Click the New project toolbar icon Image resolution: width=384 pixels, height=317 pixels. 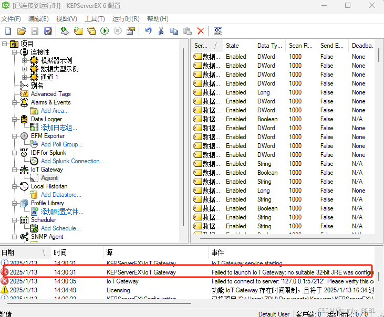(x=8, y=31)
